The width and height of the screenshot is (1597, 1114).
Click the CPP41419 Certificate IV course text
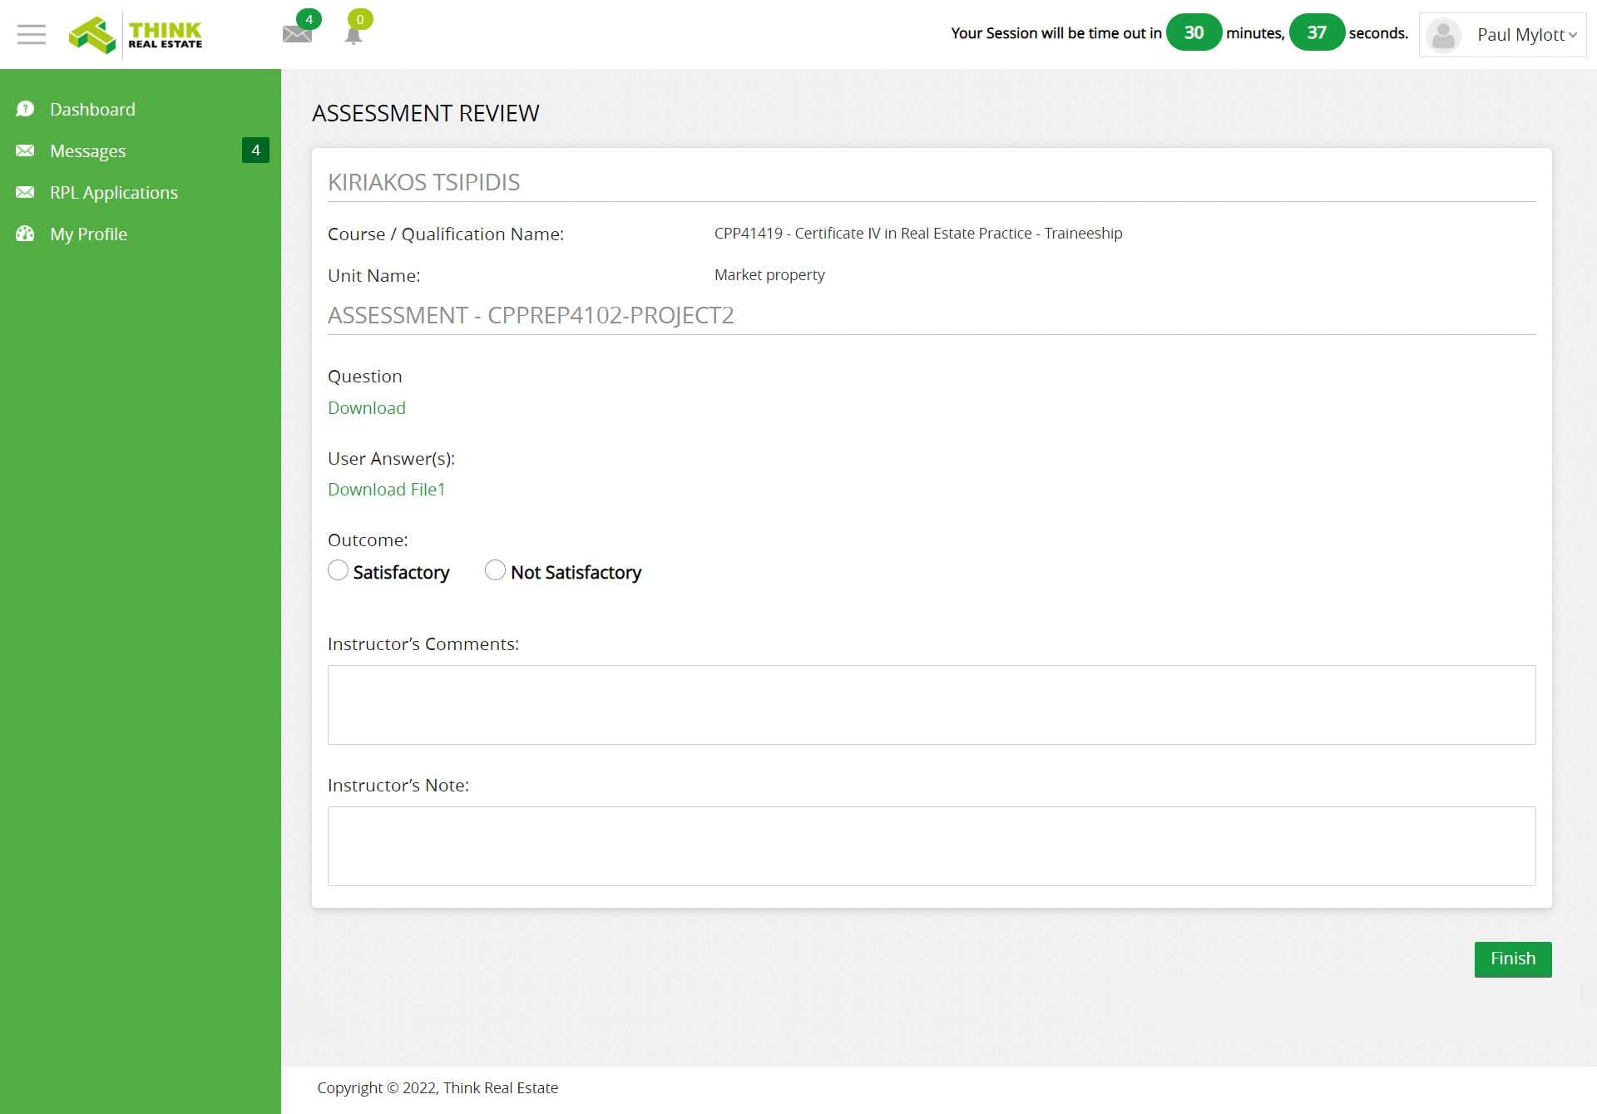918,233
